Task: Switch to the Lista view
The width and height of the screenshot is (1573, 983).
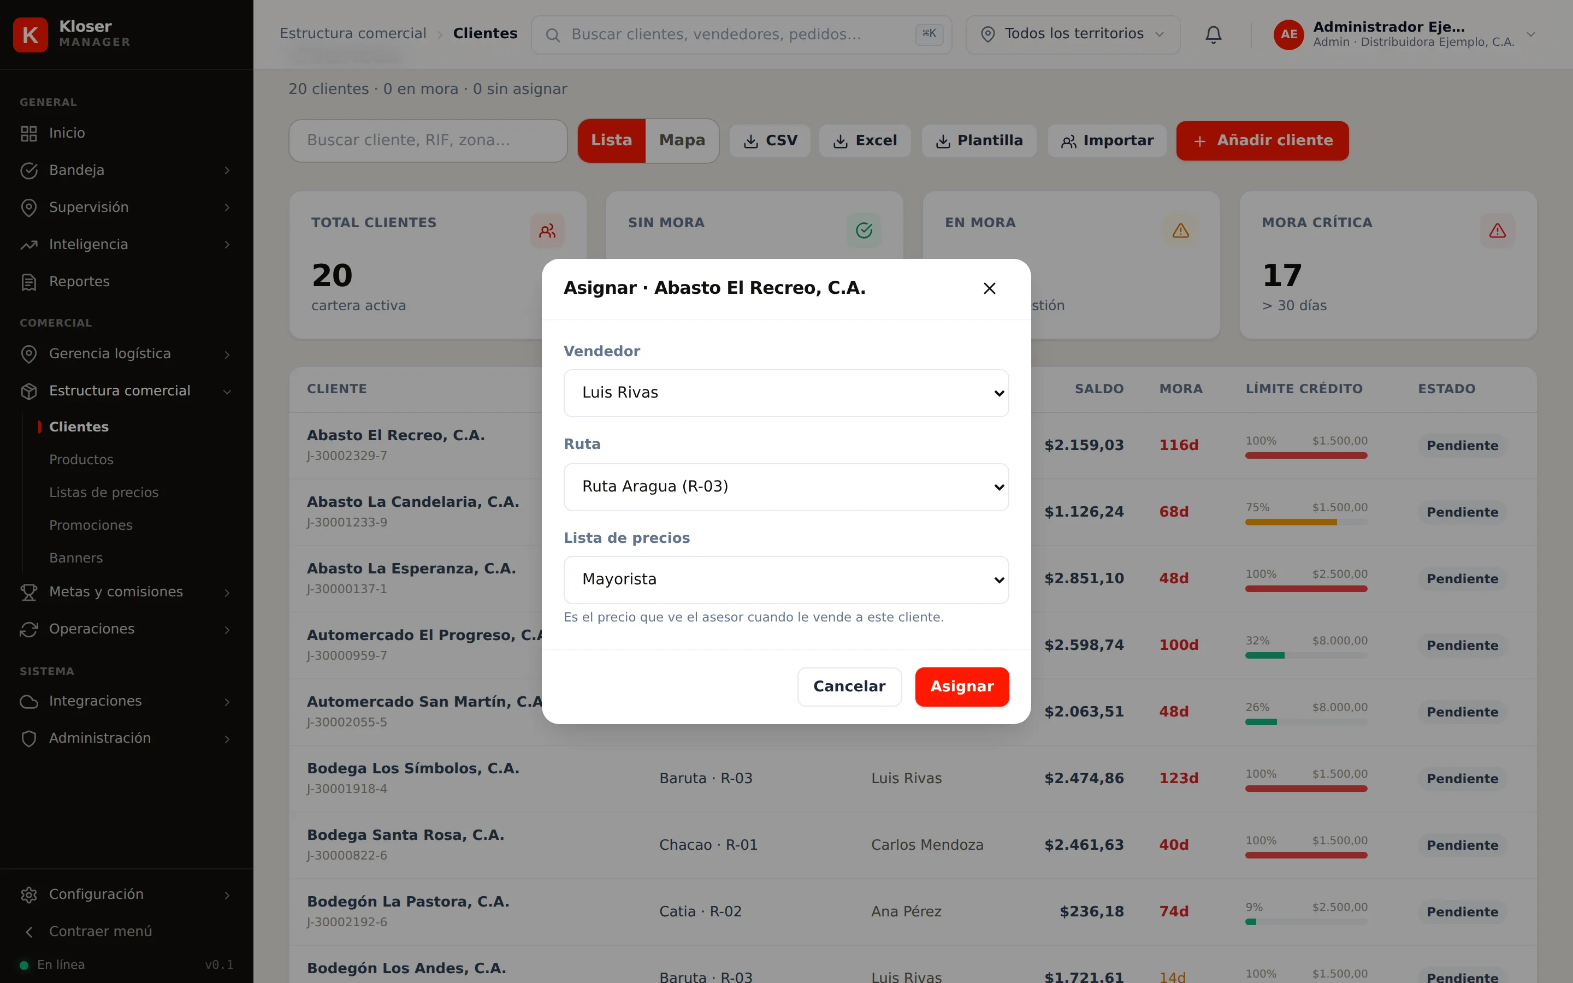Action: (611, 140)
